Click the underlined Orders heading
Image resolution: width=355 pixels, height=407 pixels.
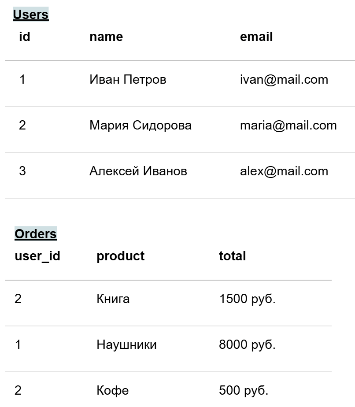[x=36, y=233]
